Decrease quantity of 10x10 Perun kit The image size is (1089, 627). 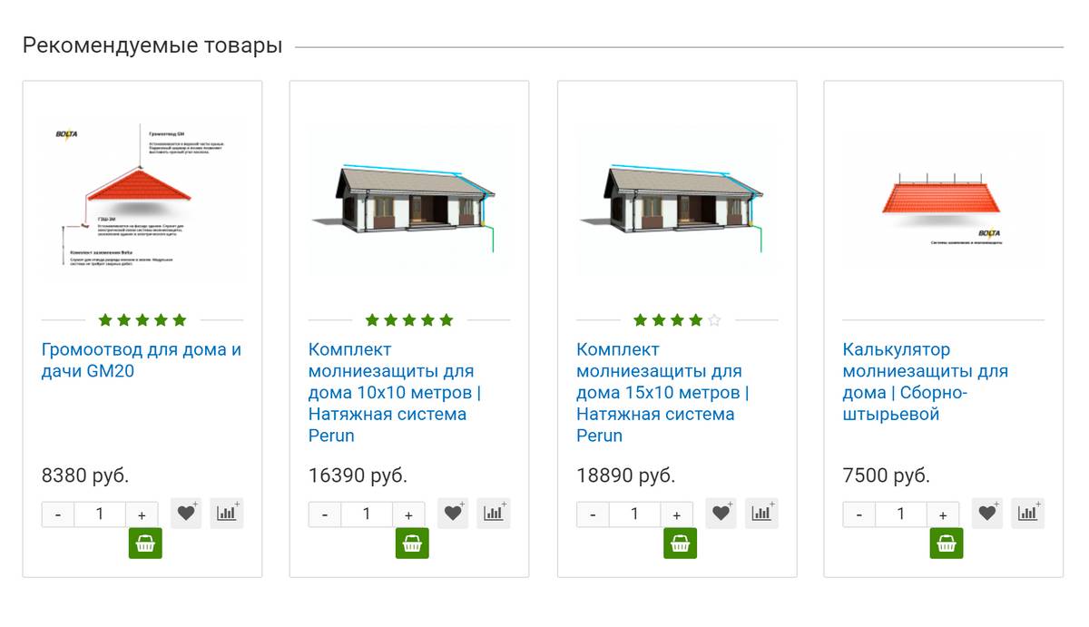325,514
